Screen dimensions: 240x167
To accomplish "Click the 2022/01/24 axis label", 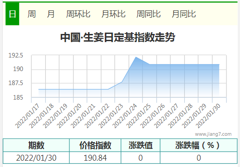I will point(125,116).
